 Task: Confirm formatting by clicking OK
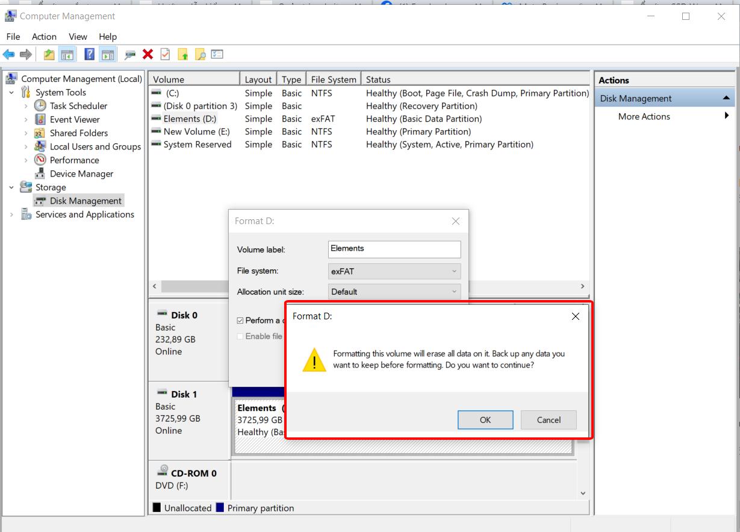[485, 420]
